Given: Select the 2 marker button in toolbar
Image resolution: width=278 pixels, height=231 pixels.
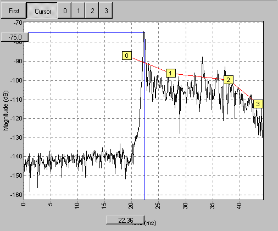Looking at the screenshot, I should 92,10.
